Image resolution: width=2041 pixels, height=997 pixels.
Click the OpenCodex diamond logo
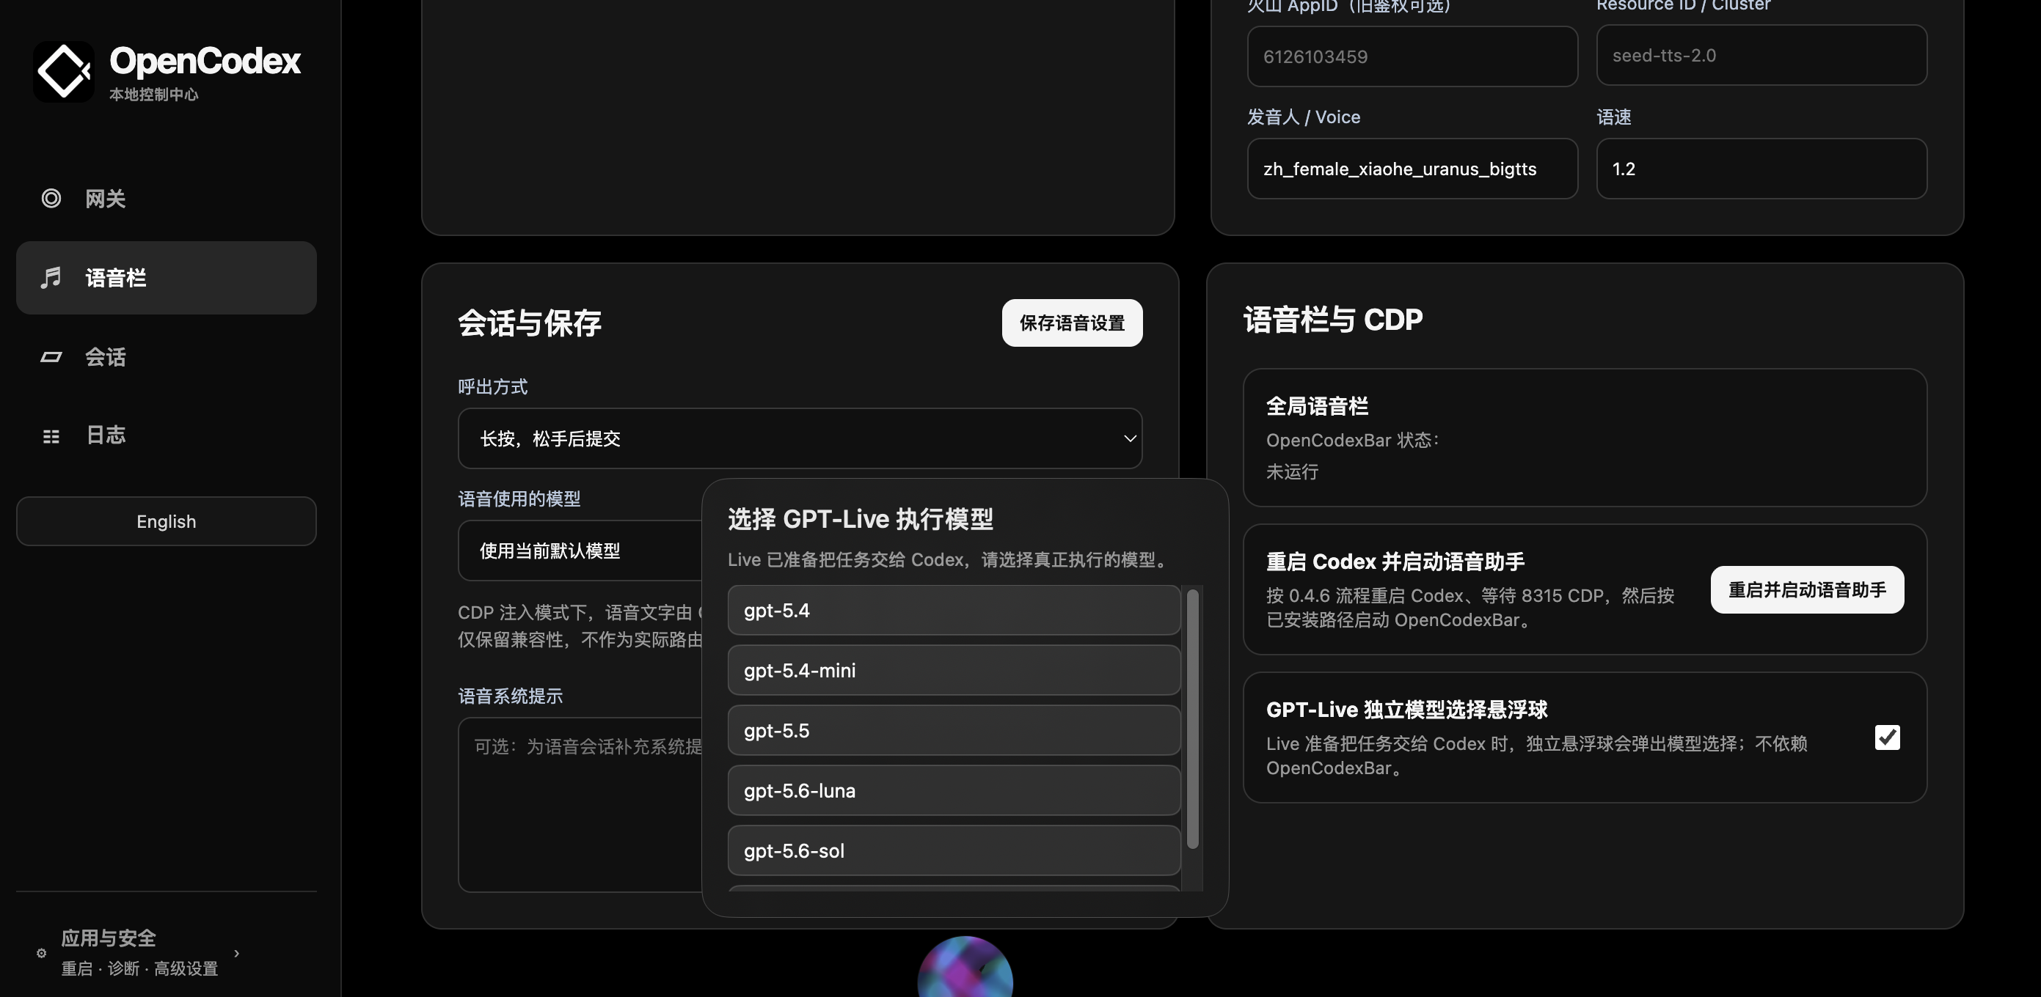[63, 71]
